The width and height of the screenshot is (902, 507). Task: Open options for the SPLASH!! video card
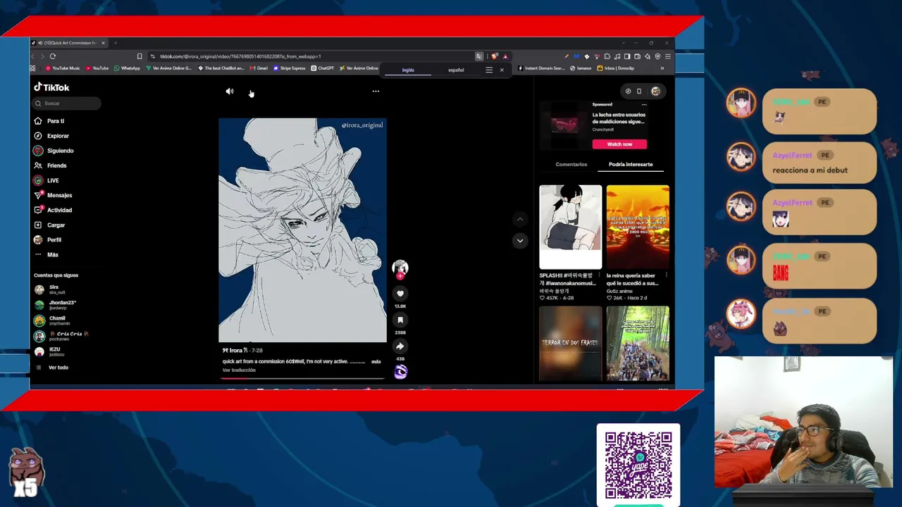coord(600,275)
